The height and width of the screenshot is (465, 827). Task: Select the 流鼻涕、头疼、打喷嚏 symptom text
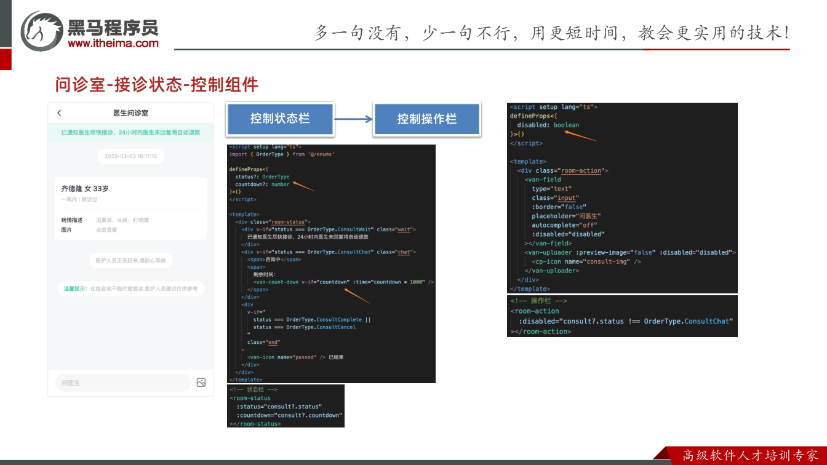(122, 220)
